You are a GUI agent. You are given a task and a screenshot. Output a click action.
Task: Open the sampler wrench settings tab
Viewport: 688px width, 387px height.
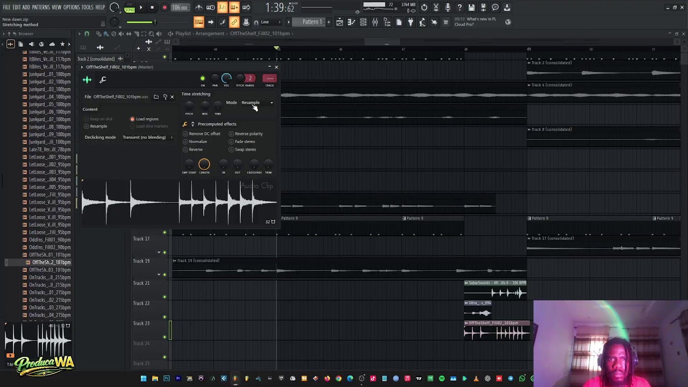tap(103, 80)
